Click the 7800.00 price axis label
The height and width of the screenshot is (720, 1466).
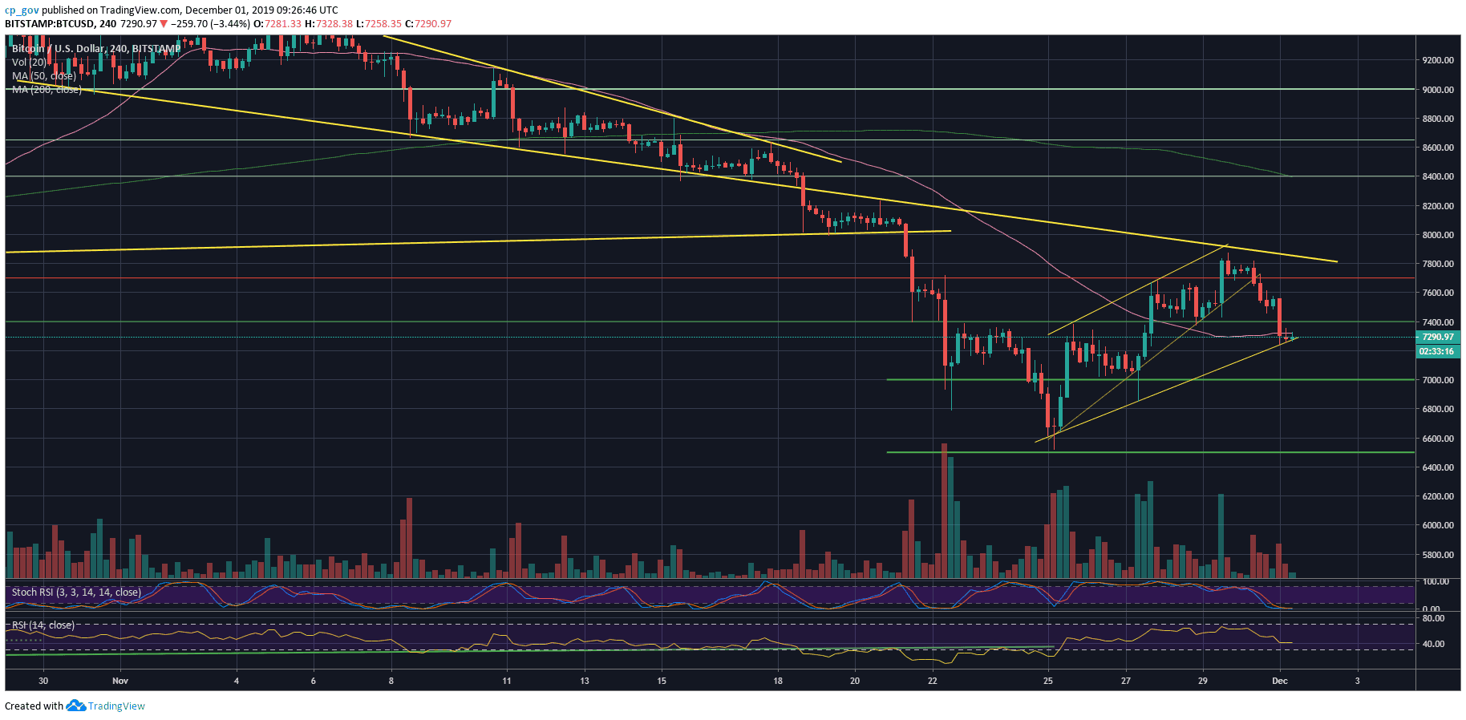point(1438,264)
